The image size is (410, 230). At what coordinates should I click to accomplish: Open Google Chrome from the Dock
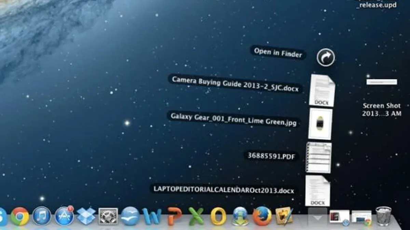click(x=19, y=216)
